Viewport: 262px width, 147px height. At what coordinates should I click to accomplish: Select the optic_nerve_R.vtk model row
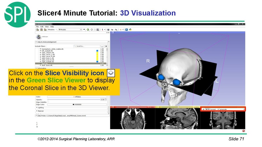pos(70,56)
